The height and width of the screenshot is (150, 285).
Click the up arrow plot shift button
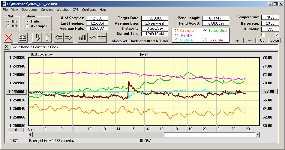point(47,37)
